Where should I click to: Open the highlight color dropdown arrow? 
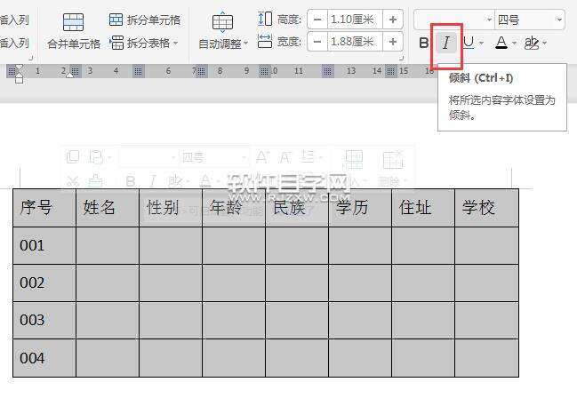coord(544,44)
